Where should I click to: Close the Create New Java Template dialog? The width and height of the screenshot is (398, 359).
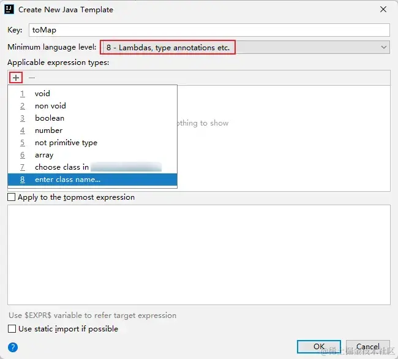[x=383, y=9]
